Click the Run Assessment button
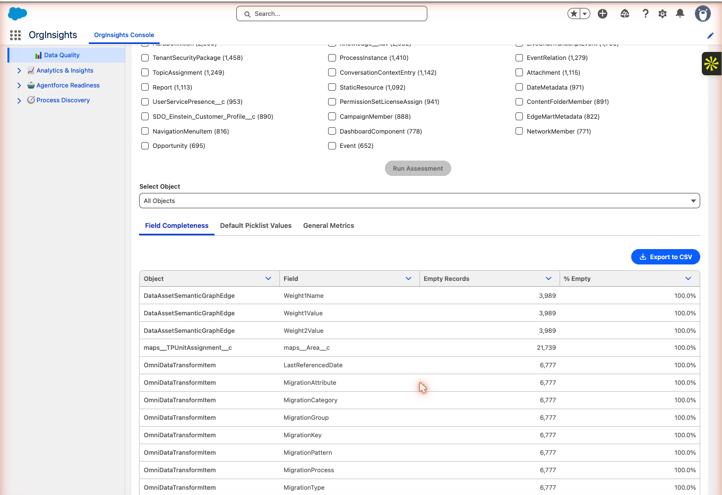 pos(418,169)
